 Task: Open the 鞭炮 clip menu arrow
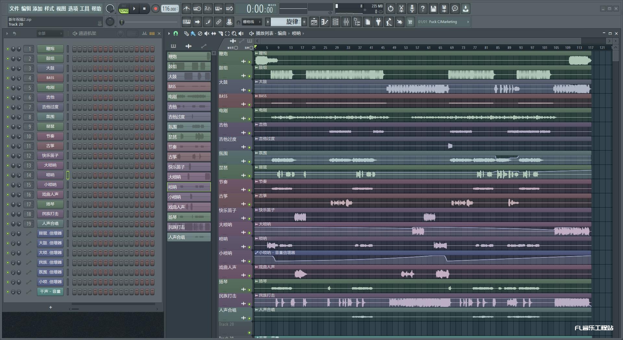point(256,53)
